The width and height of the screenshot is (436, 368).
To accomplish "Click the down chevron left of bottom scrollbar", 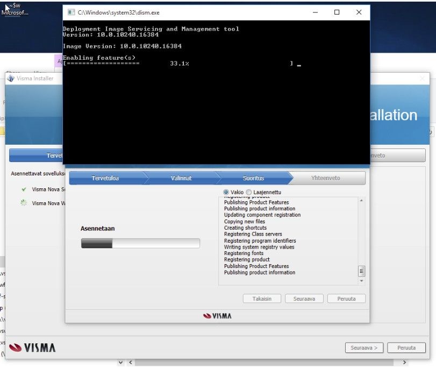I will point(120,363).
